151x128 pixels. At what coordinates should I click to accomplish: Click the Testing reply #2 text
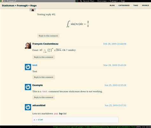tap(46, 14)
